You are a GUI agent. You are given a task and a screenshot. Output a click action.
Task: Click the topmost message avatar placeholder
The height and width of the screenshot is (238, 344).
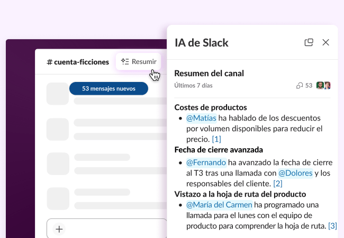click(x=58, y=94)
